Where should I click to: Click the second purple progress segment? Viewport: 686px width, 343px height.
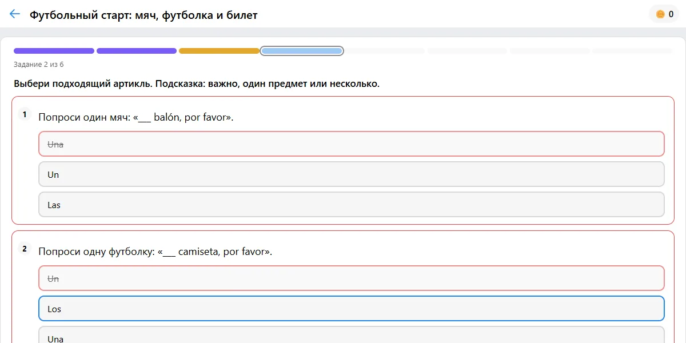137,51
